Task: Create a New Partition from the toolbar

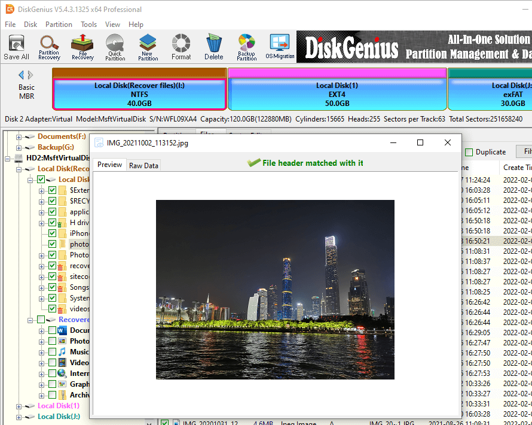Action: point(148,47)
